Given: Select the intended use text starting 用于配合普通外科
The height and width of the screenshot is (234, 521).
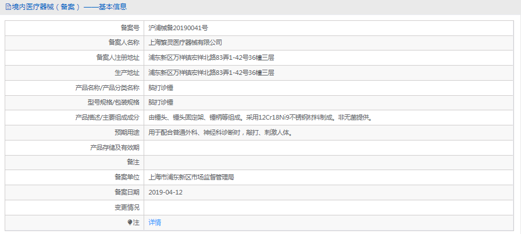Looking at the screenshot, I should click(220, 132).
